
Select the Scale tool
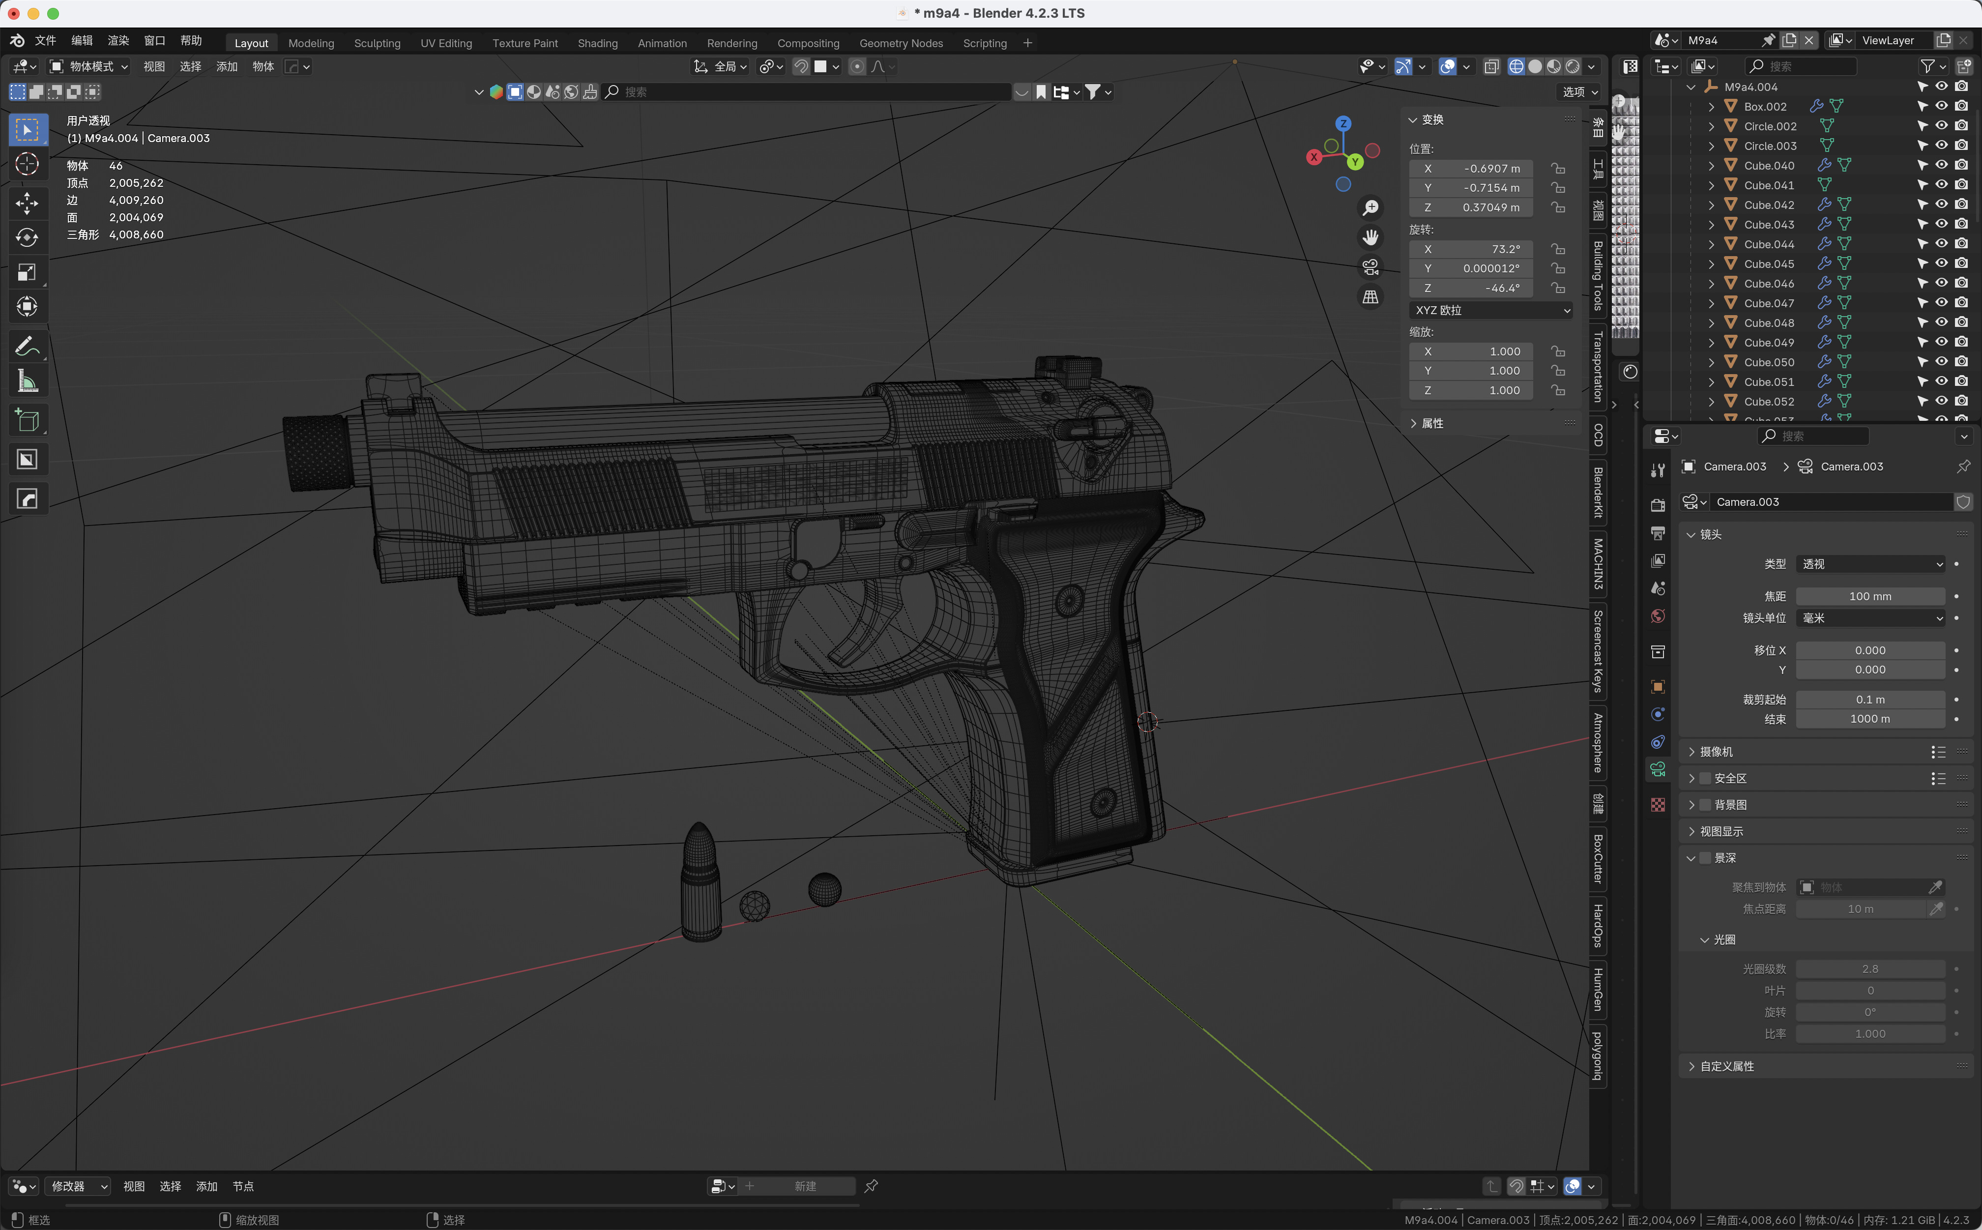pos(27,272)
